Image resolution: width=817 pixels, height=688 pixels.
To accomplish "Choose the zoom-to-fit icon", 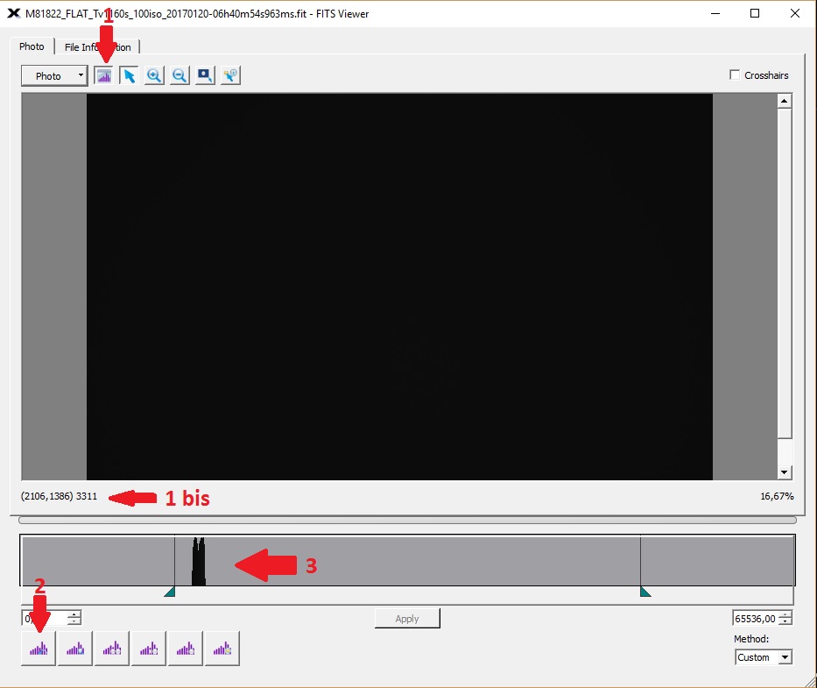I will click(x=205, y=75).
